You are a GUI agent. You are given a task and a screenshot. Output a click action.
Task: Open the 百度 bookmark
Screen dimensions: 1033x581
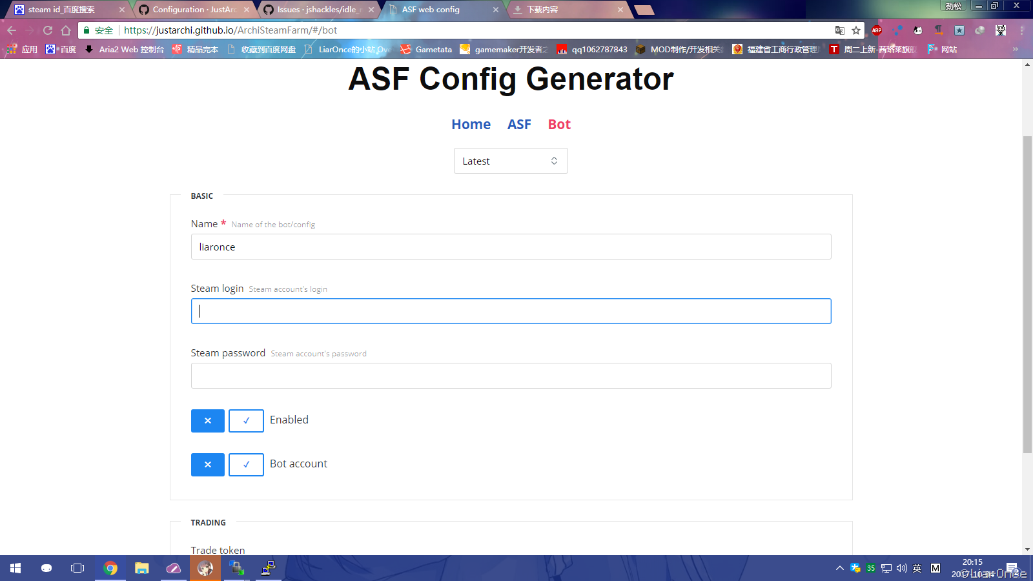coord(61,49)
